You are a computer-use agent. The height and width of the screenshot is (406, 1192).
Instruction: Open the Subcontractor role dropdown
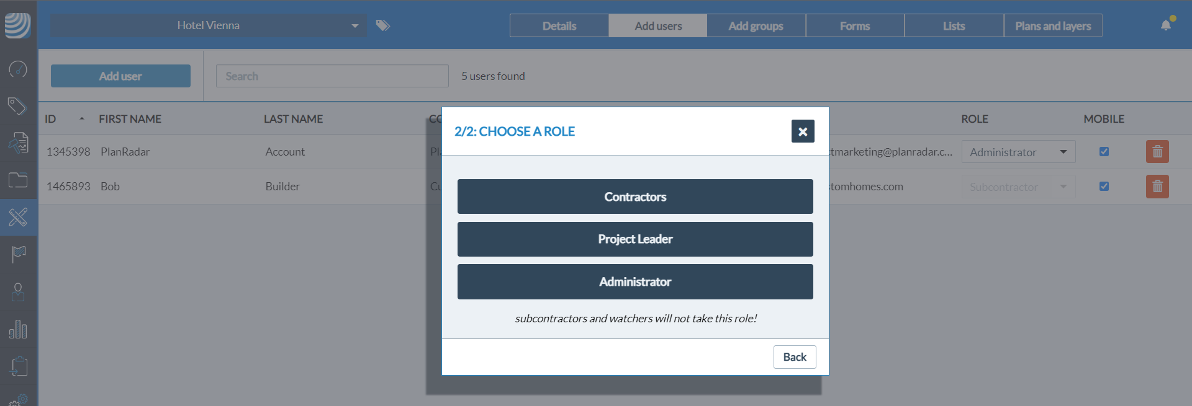point(1018,187)
